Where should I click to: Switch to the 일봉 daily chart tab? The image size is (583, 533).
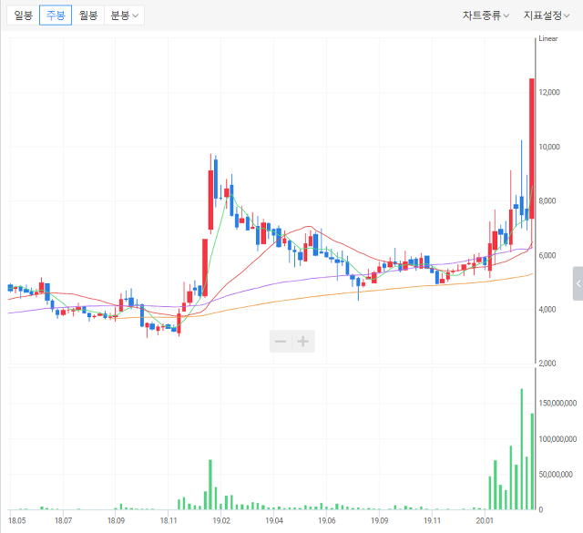point(23,15)
